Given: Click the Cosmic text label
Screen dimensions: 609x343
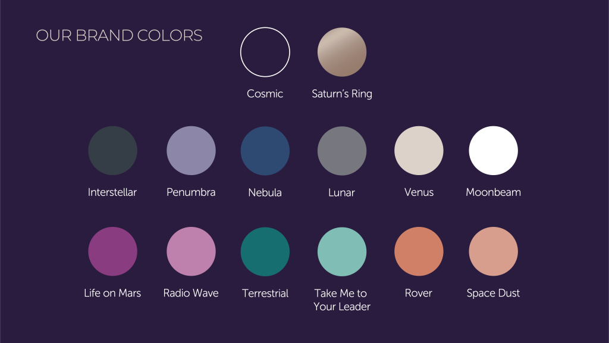Looking at the screenshot, I should (x=265, y=93).
